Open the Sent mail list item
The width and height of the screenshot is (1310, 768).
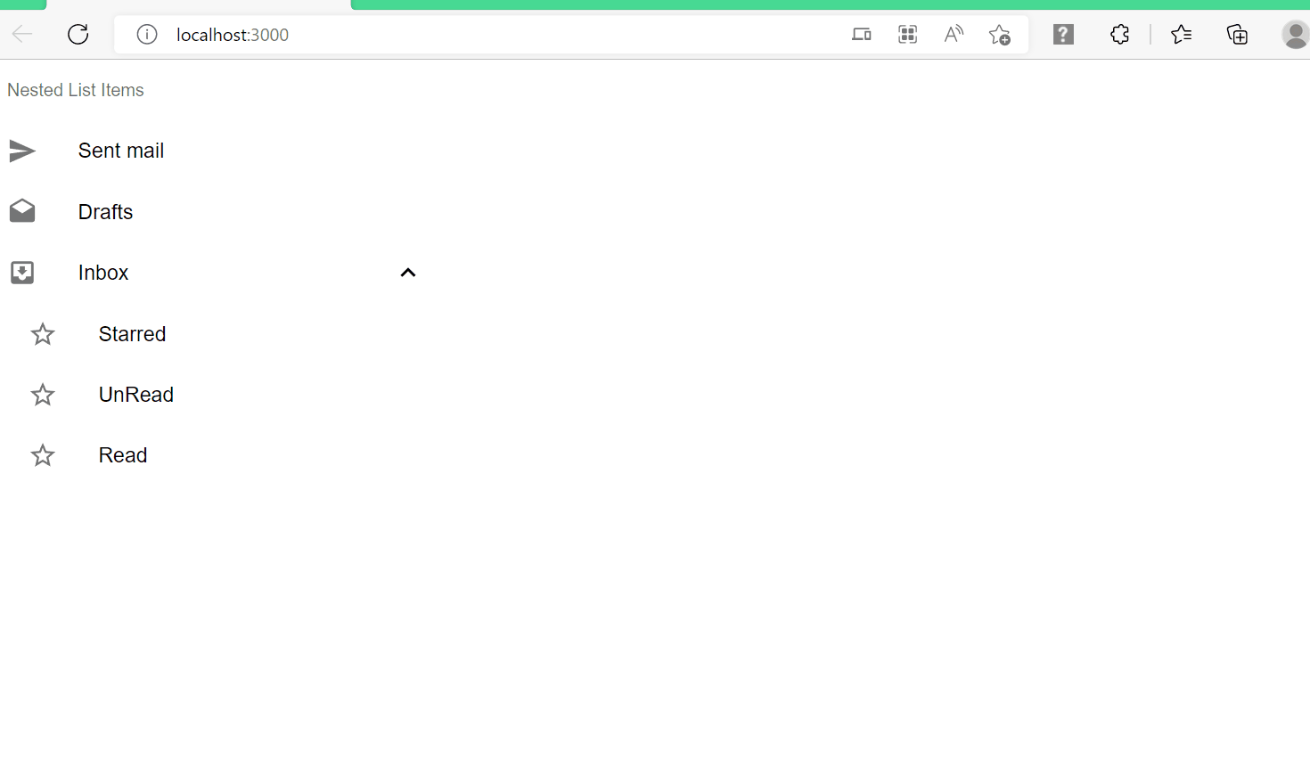[216, 151]
